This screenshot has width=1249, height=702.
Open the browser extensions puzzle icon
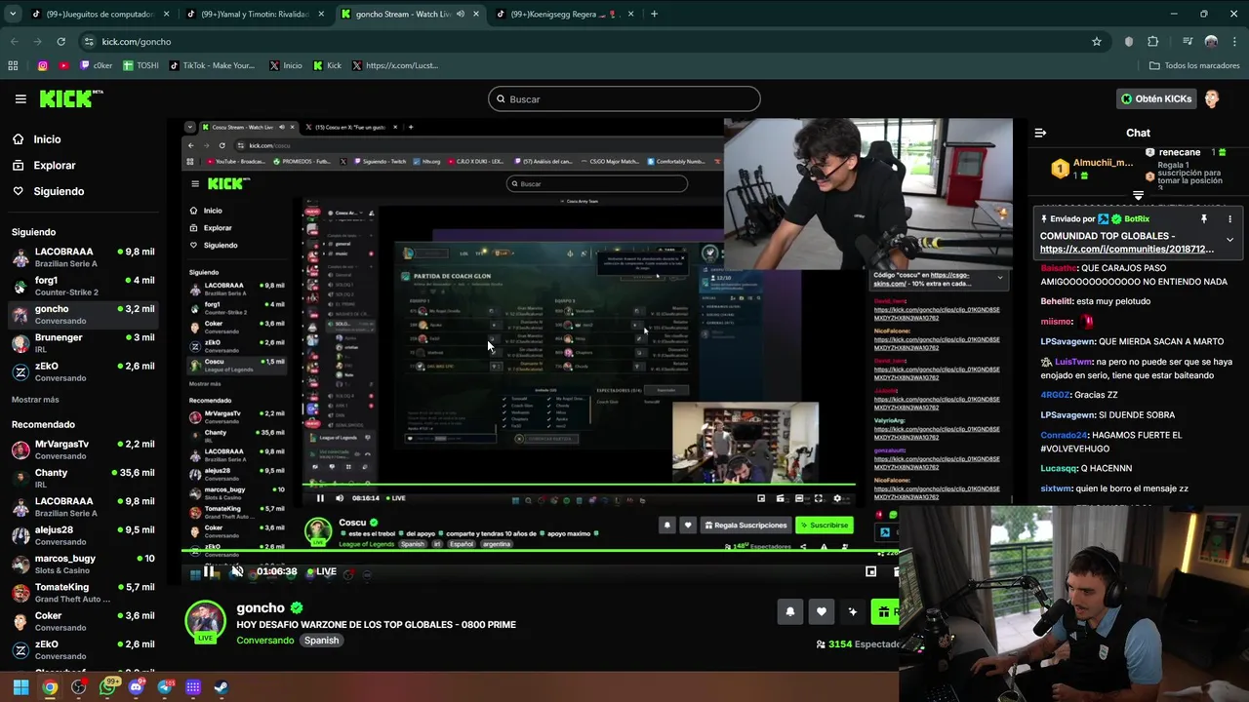click(x=1153, y=41)
